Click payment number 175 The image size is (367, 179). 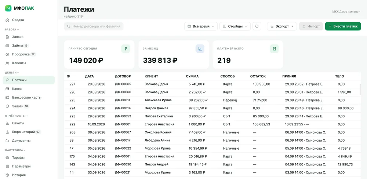tap(72, 157)
